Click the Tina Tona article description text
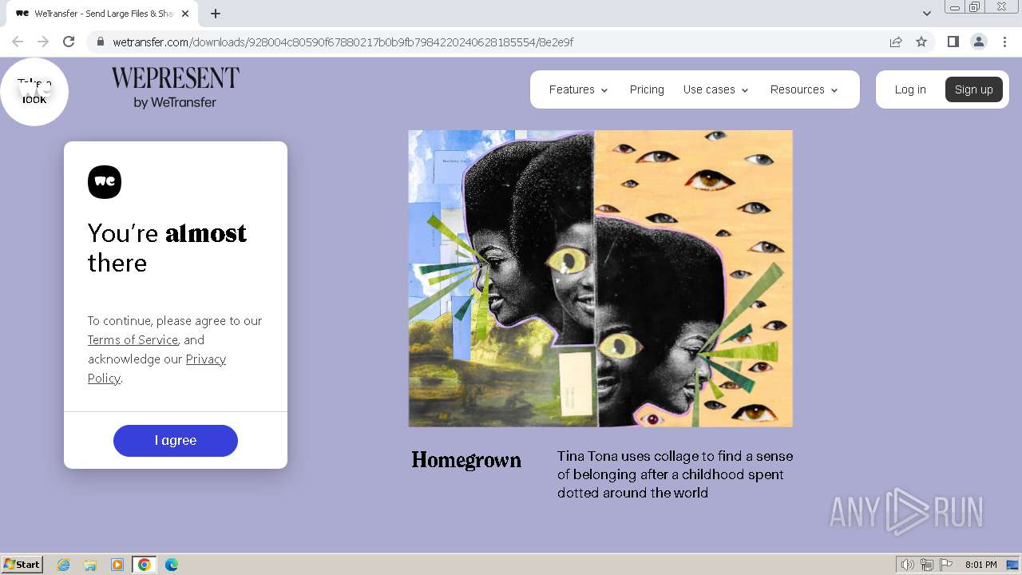This screenshot has height=575, width=1022. click(675, 474)
